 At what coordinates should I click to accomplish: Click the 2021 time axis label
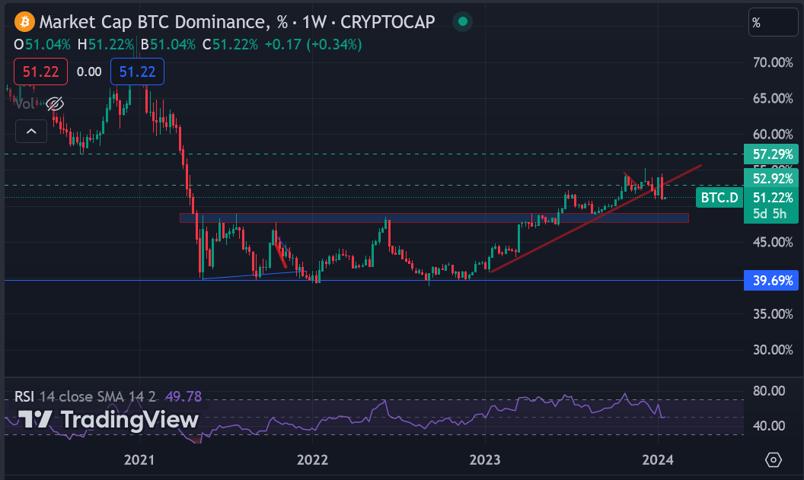pyautogui.click(x=139, y=459)
